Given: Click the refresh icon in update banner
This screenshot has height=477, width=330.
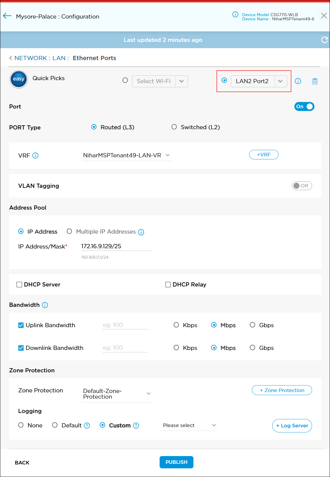Looking at the screenshot, I should (x=324, y=40).
